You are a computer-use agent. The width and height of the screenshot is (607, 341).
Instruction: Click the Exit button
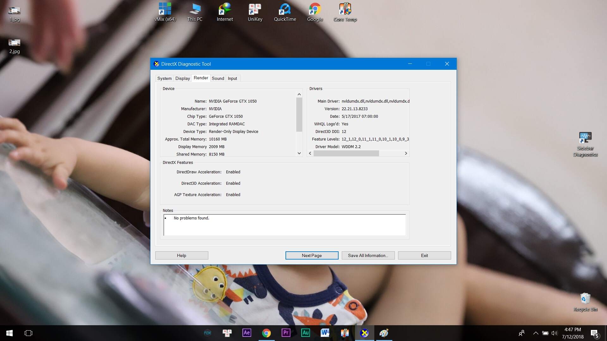pyautogui.click(x=424, y=255)
